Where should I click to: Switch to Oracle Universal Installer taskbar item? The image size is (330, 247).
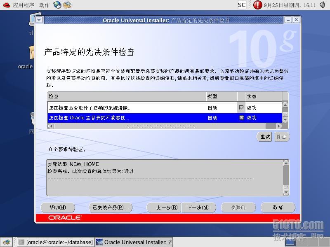(x=134, y=242)
